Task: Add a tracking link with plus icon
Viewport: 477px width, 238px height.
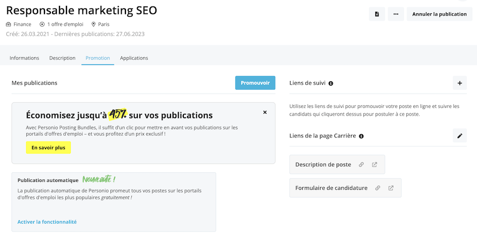Action: pos(459,83)
